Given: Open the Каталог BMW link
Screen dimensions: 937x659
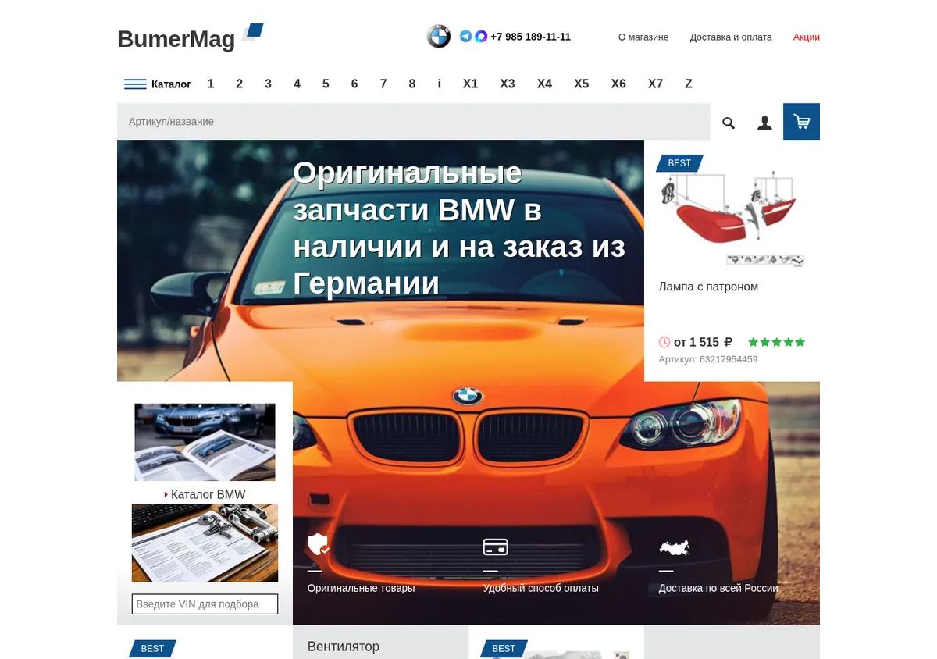Looking at the screenshot, I should pos(208,494).
